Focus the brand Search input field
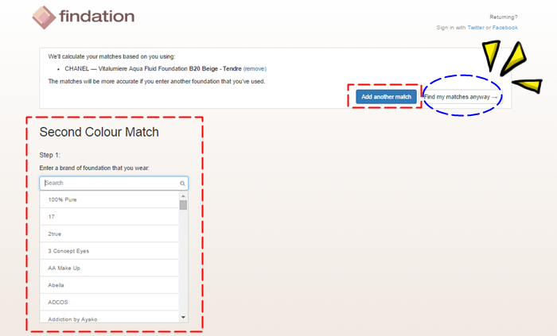The width and height of the screenshot is (557, 336). pyautogui.click(x=114, y=183)
